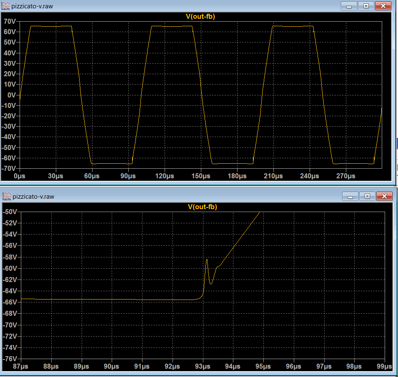Click the 90µs label on the lower plot's time axis

pyautogui.click(x=111, y=366)
